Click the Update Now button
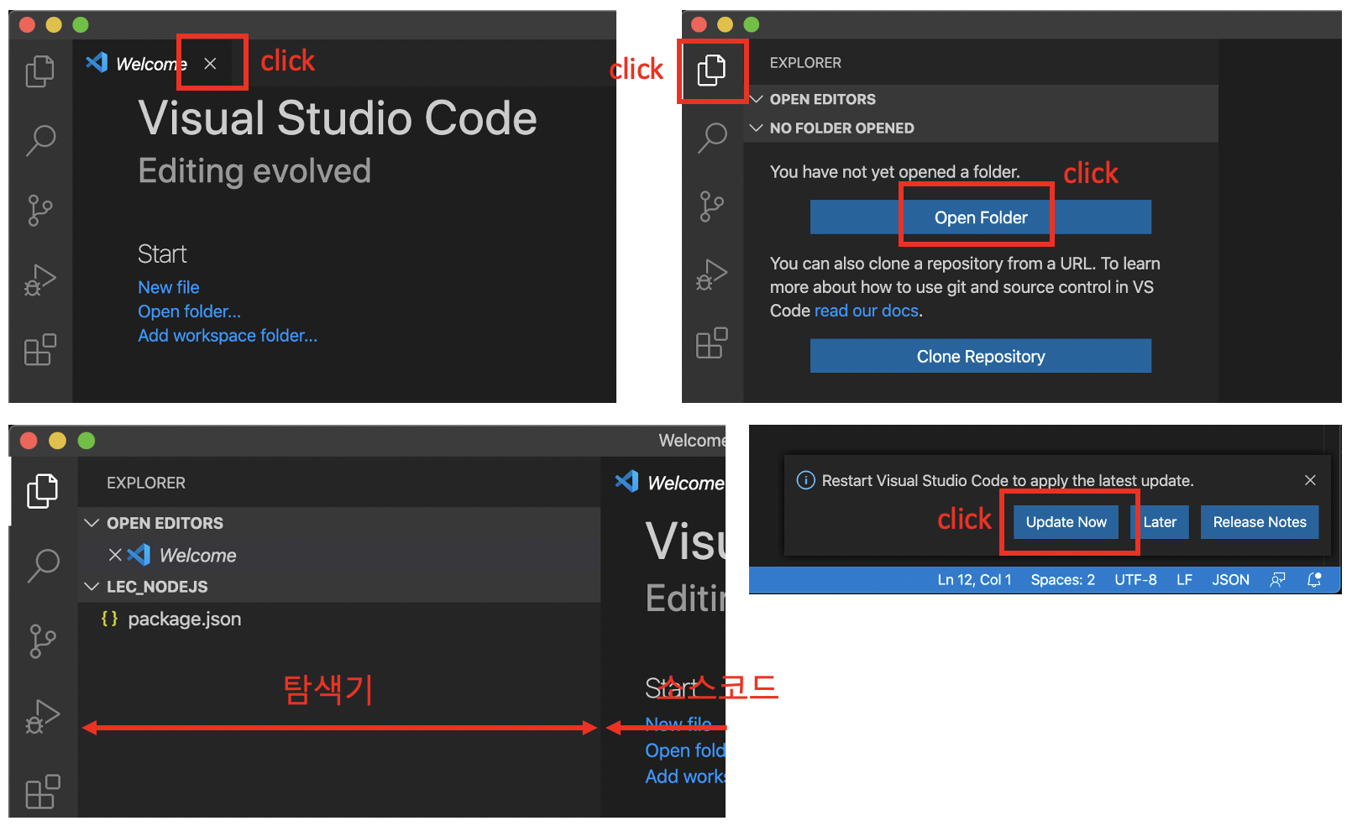 (1066, 522)
